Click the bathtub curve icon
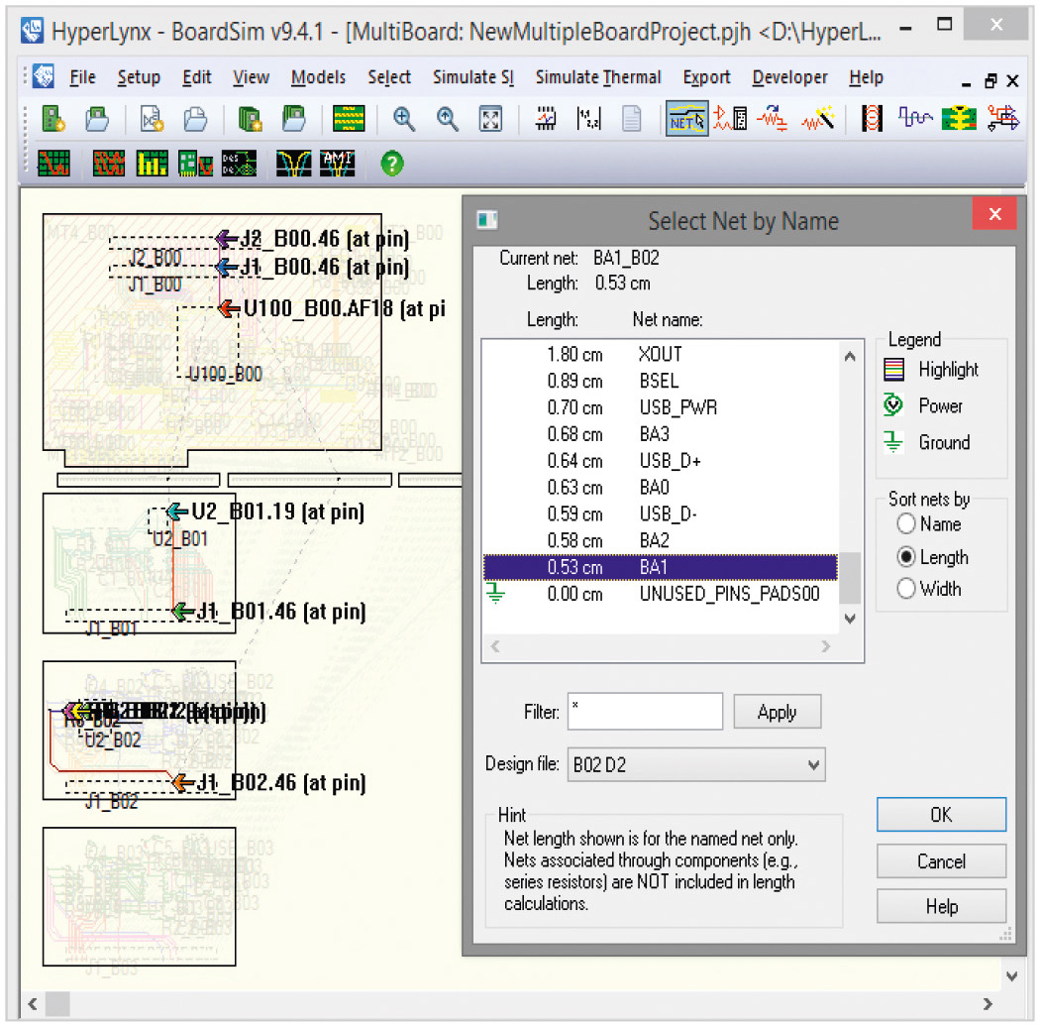The image size is (1041, 1027). coord(293,164)
